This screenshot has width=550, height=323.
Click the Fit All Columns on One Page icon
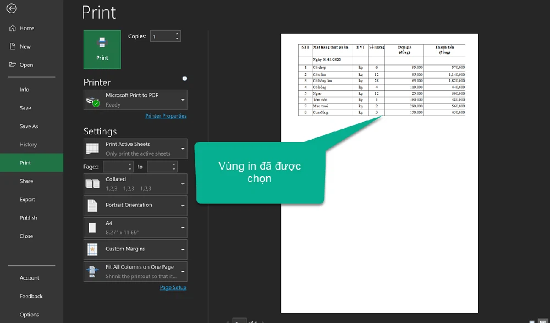pos(92,271)
